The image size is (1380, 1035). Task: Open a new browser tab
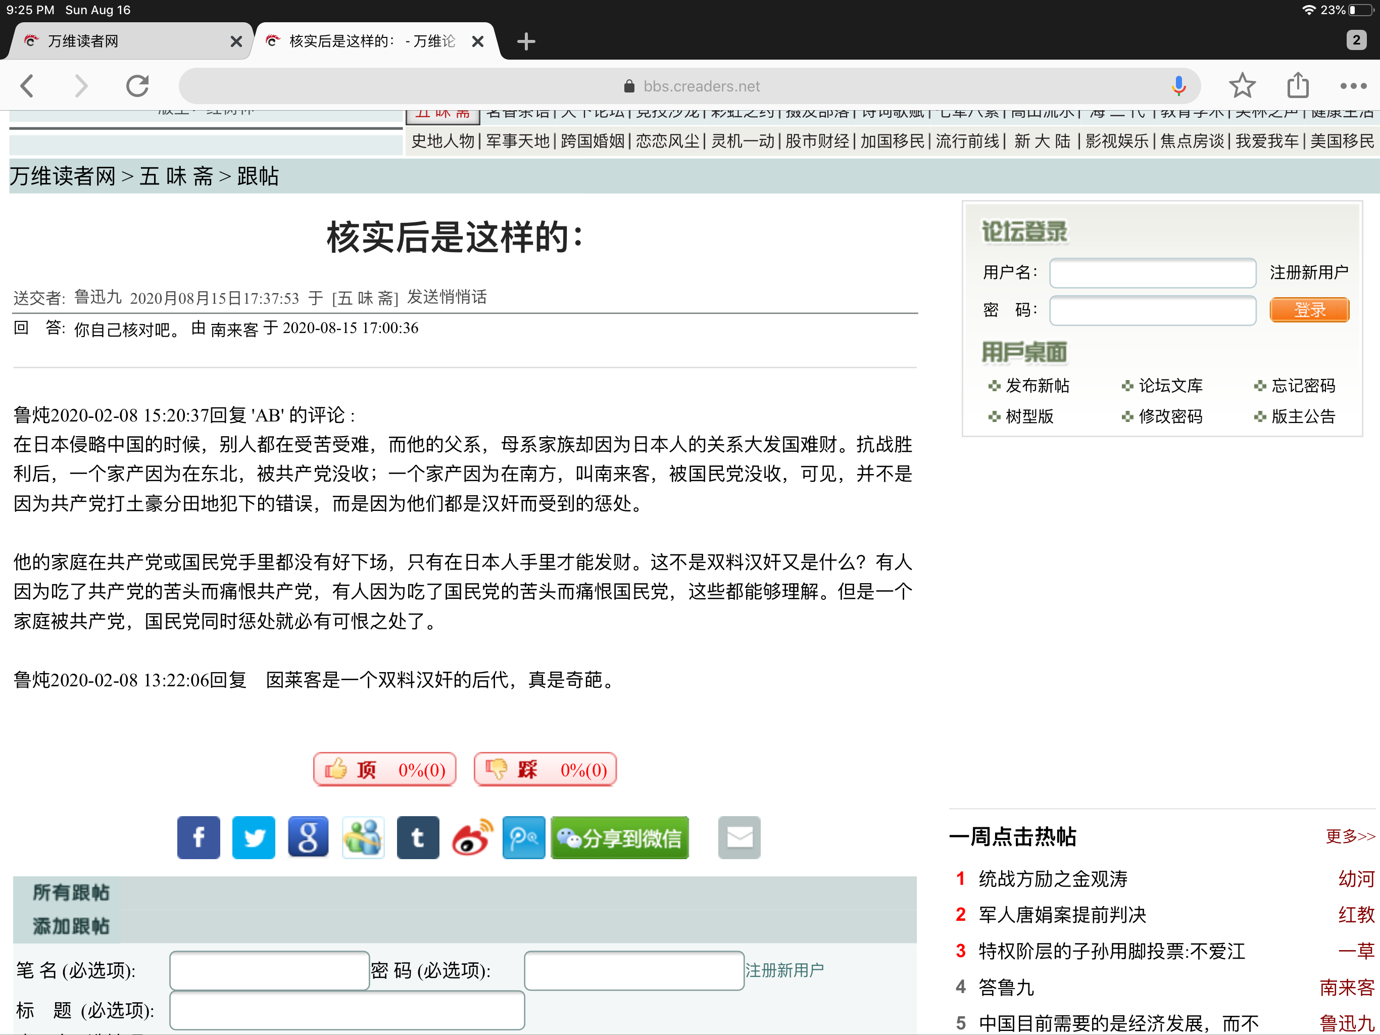[526, 41]
